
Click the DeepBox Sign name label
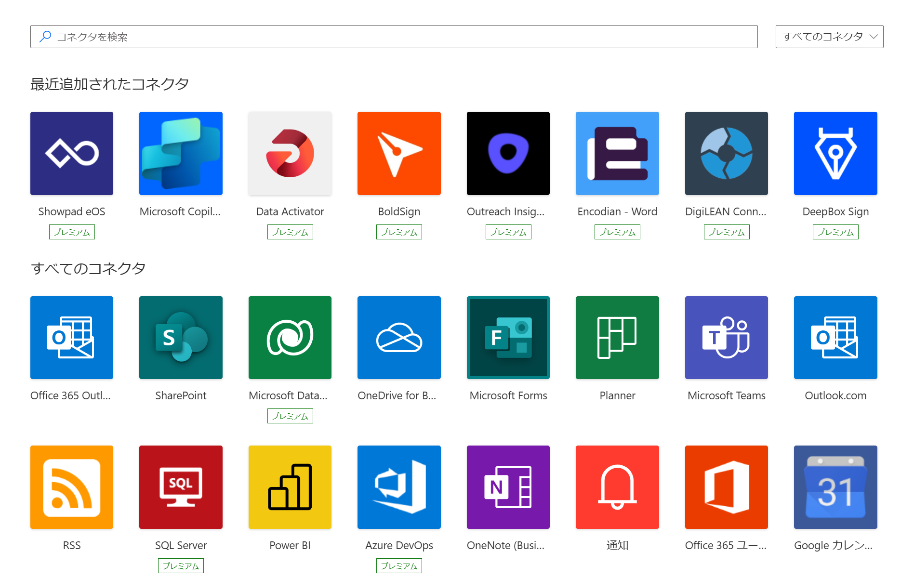pyautogui.click(x=835, y=211)
